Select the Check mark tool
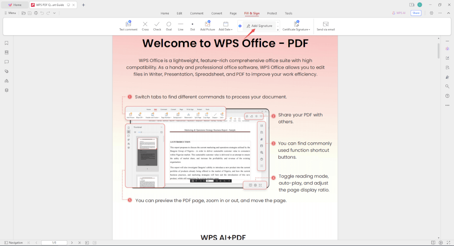This screenshot has width=454, height=246. [157, 26]
